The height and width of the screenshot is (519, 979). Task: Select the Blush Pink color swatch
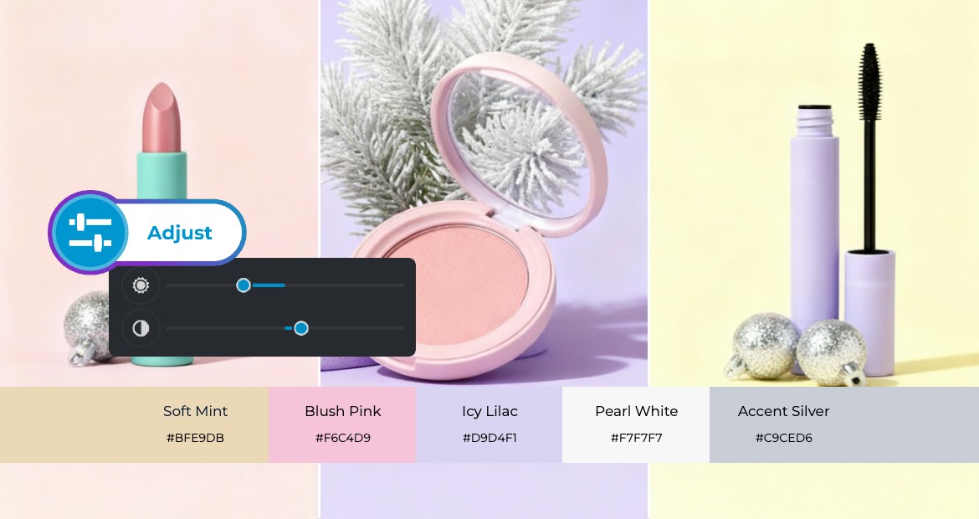pyautogui.click(x=342, y=424)
